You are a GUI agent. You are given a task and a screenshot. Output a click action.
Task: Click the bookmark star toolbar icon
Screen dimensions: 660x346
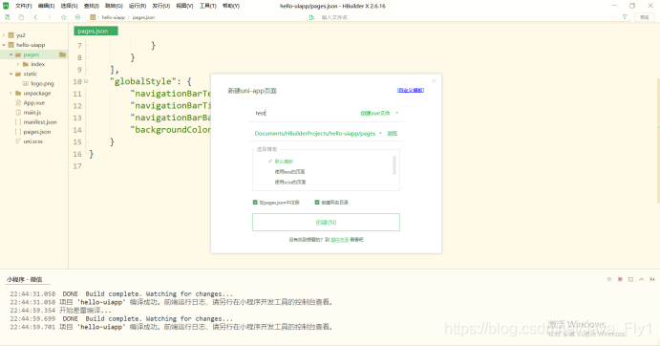pyautogui.click(x=64, y=17)
